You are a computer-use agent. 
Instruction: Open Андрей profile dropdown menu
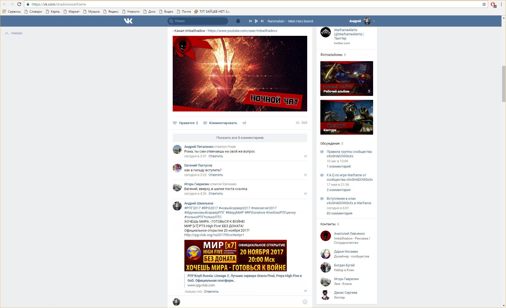[x=374, y=21]
